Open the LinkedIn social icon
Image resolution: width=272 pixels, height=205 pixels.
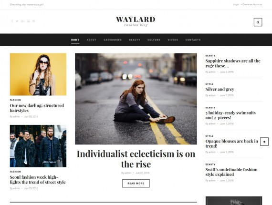point(28,21)
